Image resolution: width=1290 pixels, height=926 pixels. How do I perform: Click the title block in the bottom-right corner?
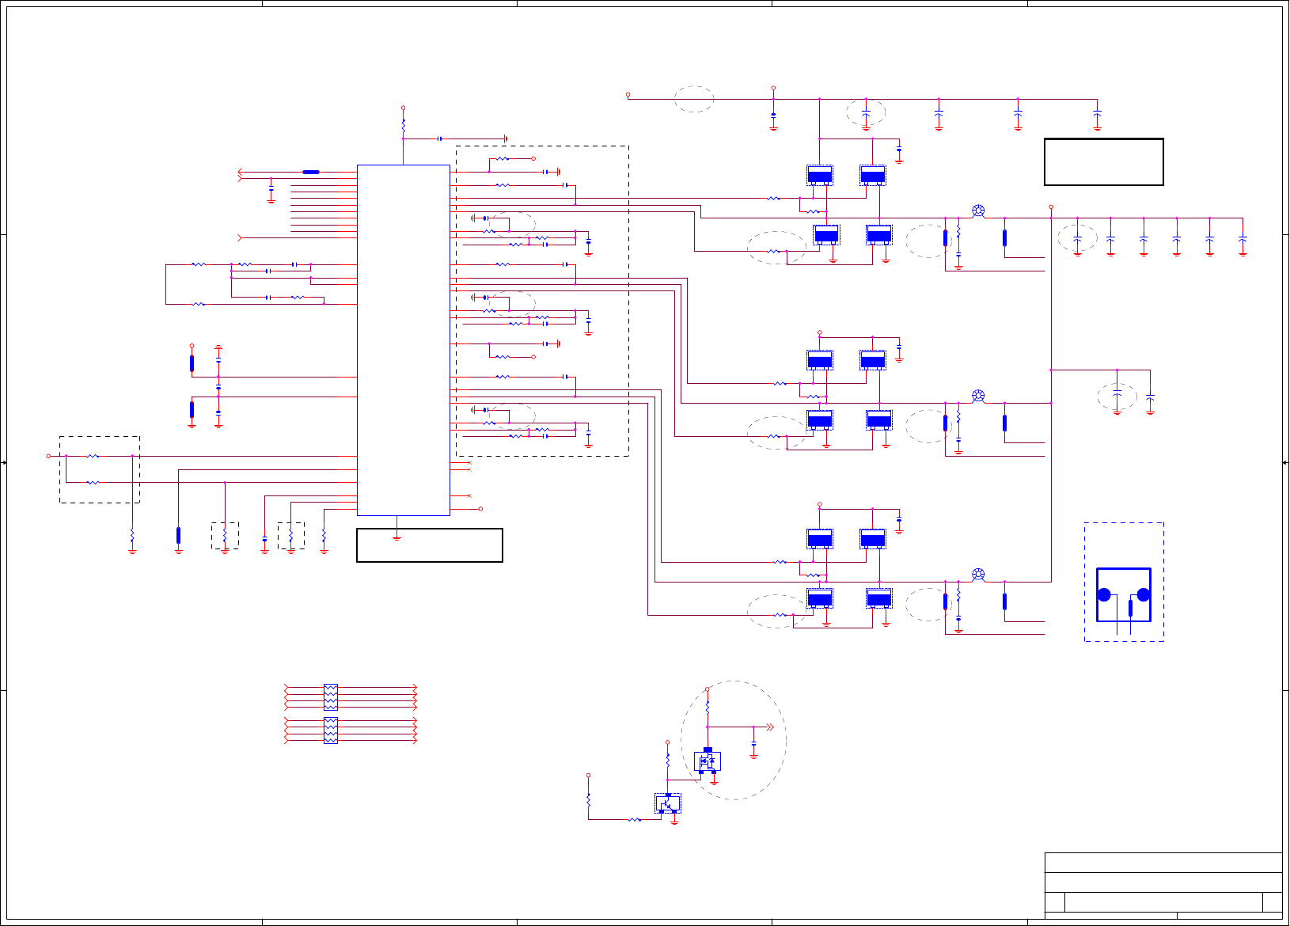(1163, 886)
